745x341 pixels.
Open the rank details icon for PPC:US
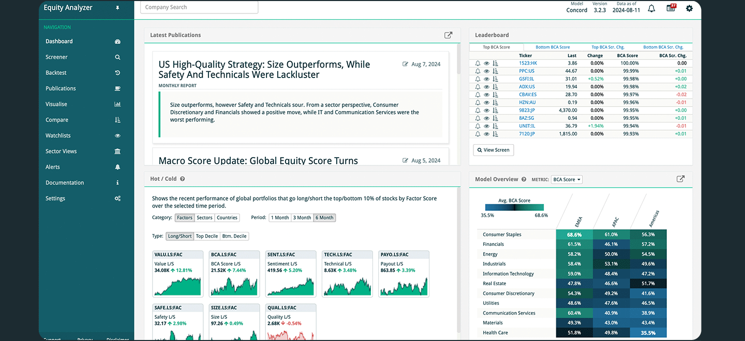495,71
